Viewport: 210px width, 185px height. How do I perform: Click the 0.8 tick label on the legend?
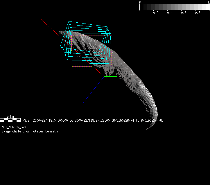tap(198, 13)
